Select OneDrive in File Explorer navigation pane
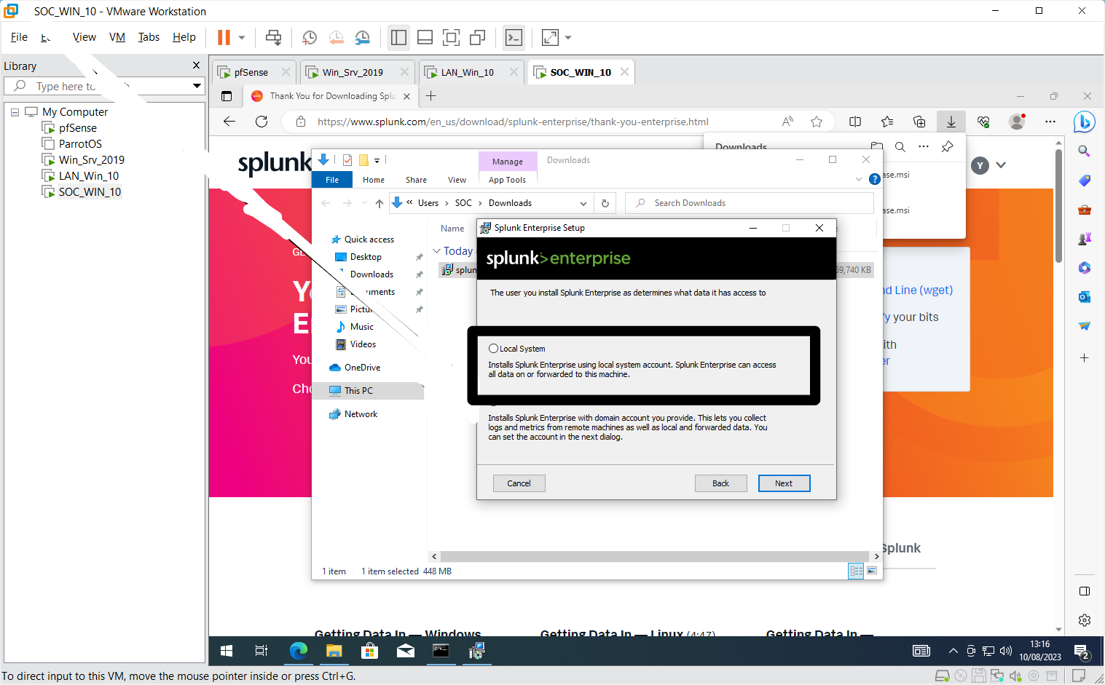Image resolution: width=1105 pixels, height=685 pixels. click(362, 368)
